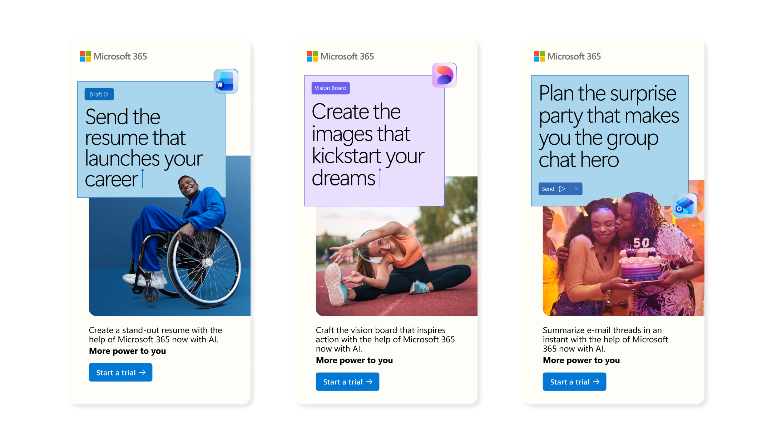
Task: Start a trial on the vision board ad
Action: (x=347, y=382)
